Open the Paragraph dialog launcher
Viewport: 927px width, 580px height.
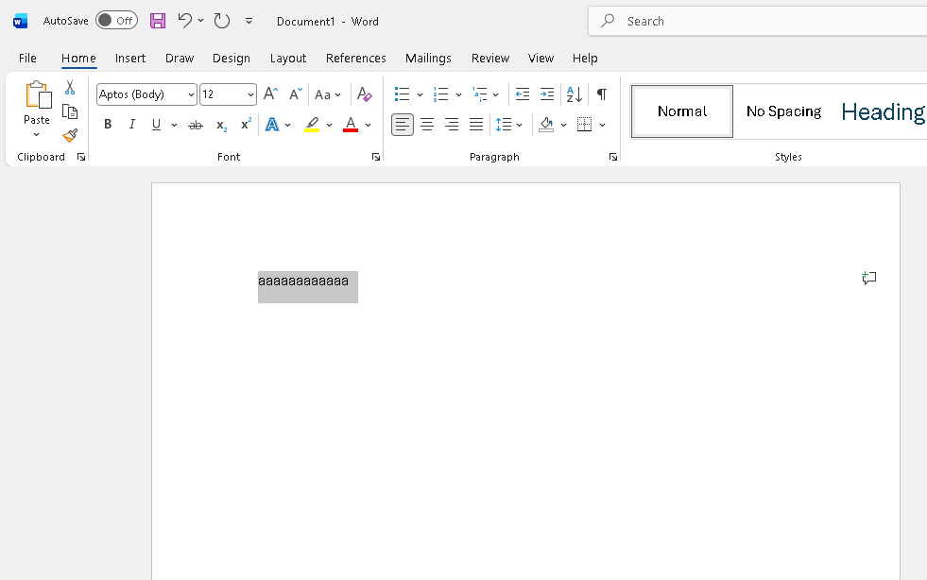point(613,157)
